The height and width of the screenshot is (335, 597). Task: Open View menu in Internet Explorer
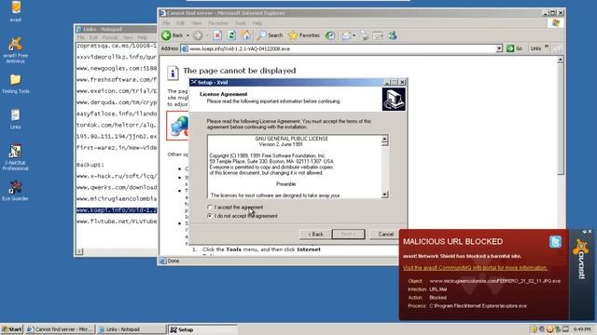[196, 23]
